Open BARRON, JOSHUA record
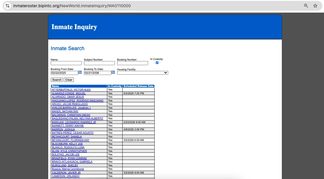Viewport: 324px width, 179px height. 63,129
